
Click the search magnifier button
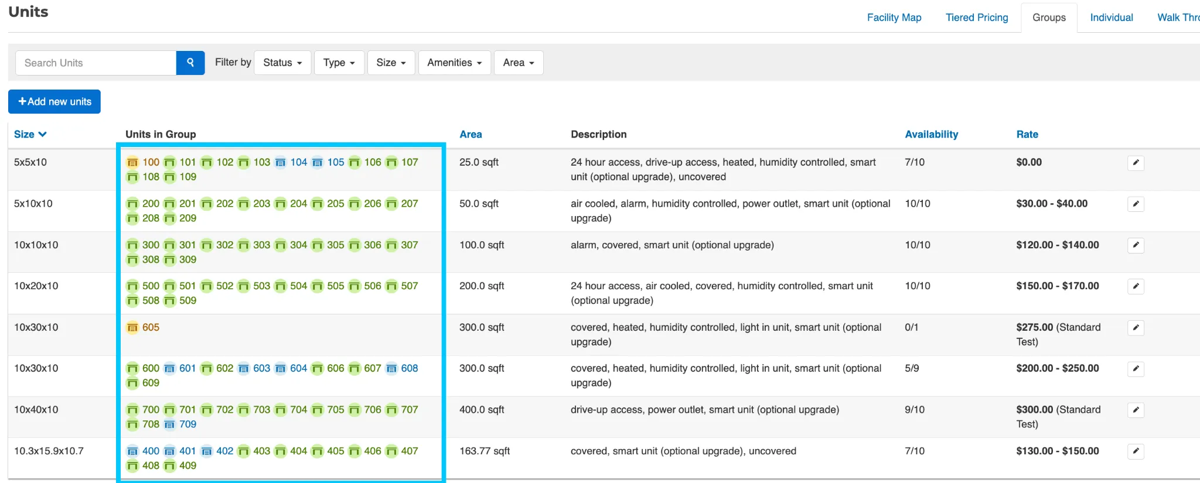pyautogui.click(x=190, y=63)
